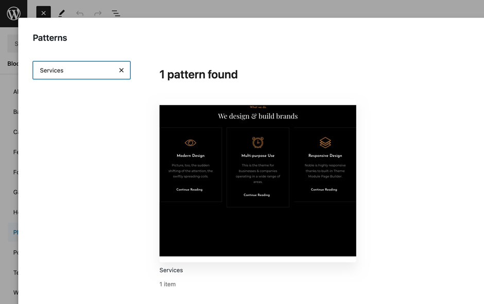The height and width of the screenshot is (304, 484).
Task: Select the 'We design & build brands' heading
Action: 257,116
